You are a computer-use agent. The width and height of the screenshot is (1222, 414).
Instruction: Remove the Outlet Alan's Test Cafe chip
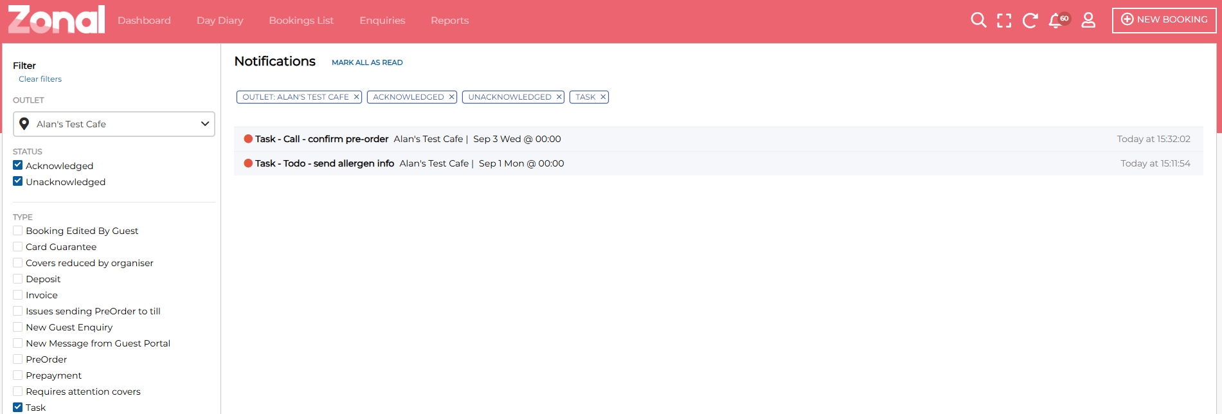356,97
